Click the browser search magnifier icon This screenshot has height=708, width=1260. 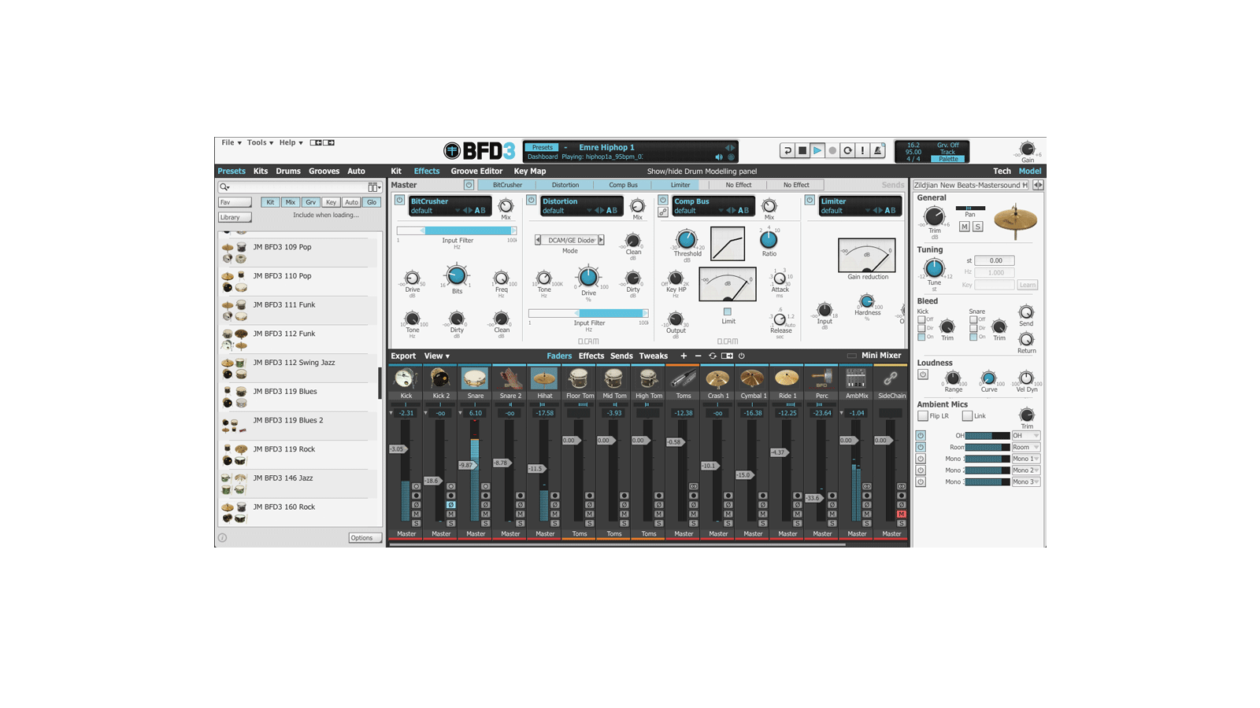pos(224,187)
